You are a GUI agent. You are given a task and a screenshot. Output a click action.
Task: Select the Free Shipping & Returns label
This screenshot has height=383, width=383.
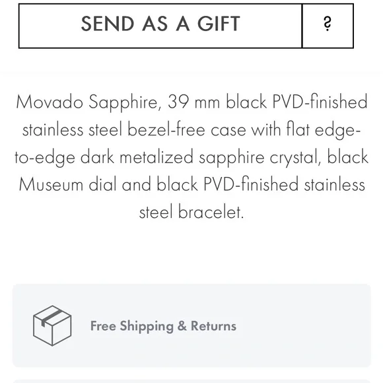click(x=163, y=326)
